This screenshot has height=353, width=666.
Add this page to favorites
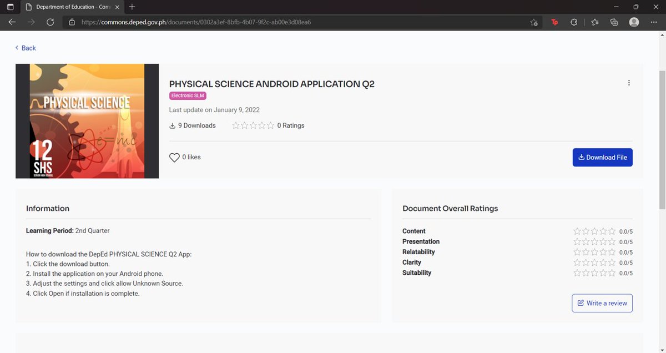[534, 22]
